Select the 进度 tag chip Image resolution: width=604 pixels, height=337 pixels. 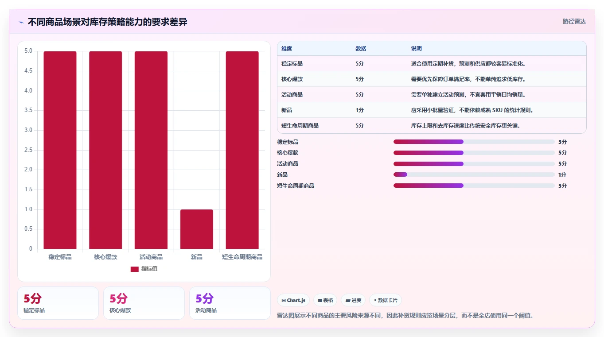click(353, 300)
